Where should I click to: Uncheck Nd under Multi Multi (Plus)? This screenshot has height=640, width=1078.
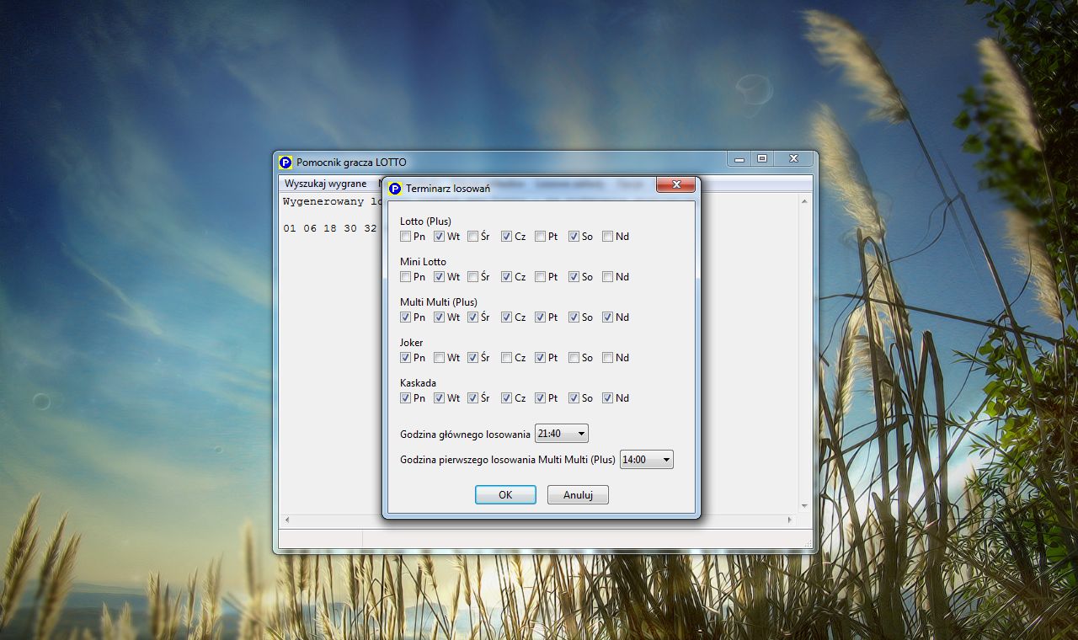(608, 317)
